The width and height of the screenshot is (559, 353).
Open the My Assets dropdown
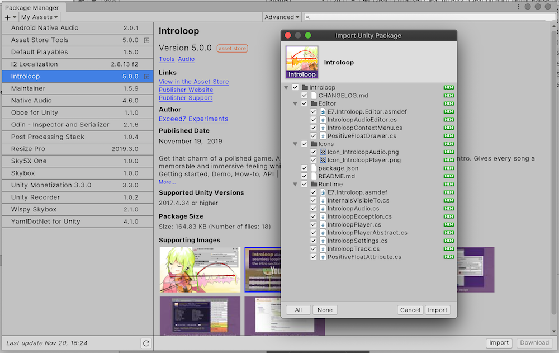[x=39, y=17]
